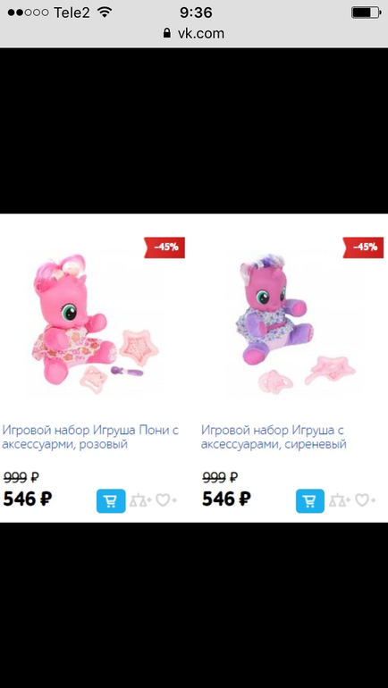Tap the 546 ₽ price of the lilac pony
This screenshot has width=388, height=688.
pos(226,499)
